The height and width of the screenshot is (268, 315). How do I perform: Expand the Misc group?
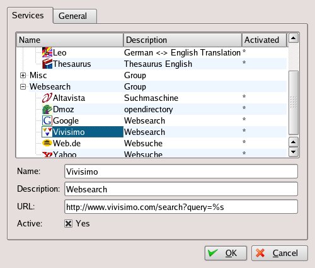coord(23,75)
